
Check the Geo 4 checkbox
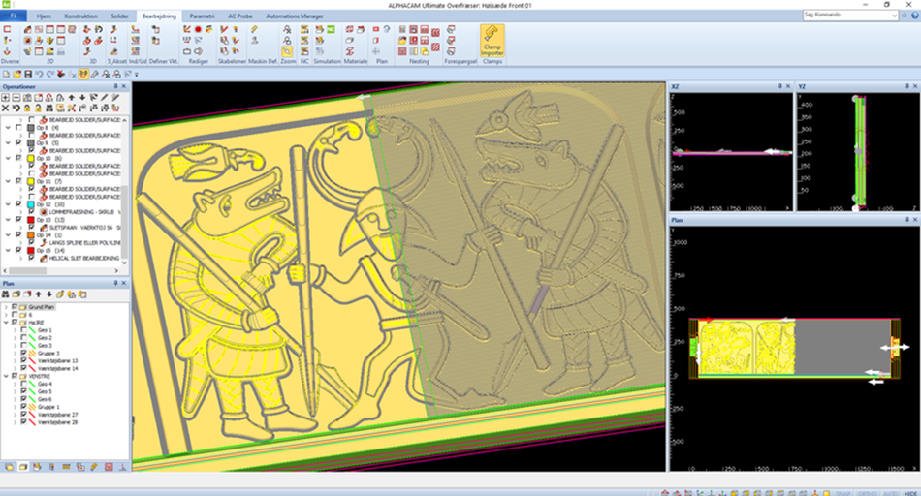coord(23,384)
